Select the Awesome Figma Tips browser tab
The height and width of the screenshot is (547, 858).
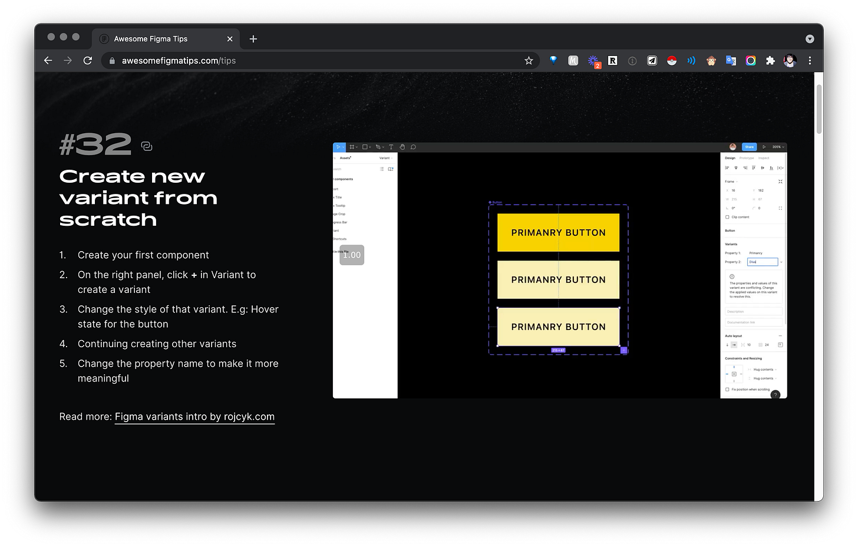[166, 39]
